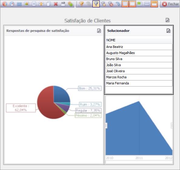Click the horizontal bar layout icon
This screenshot has height=170, width=180.
147,4
